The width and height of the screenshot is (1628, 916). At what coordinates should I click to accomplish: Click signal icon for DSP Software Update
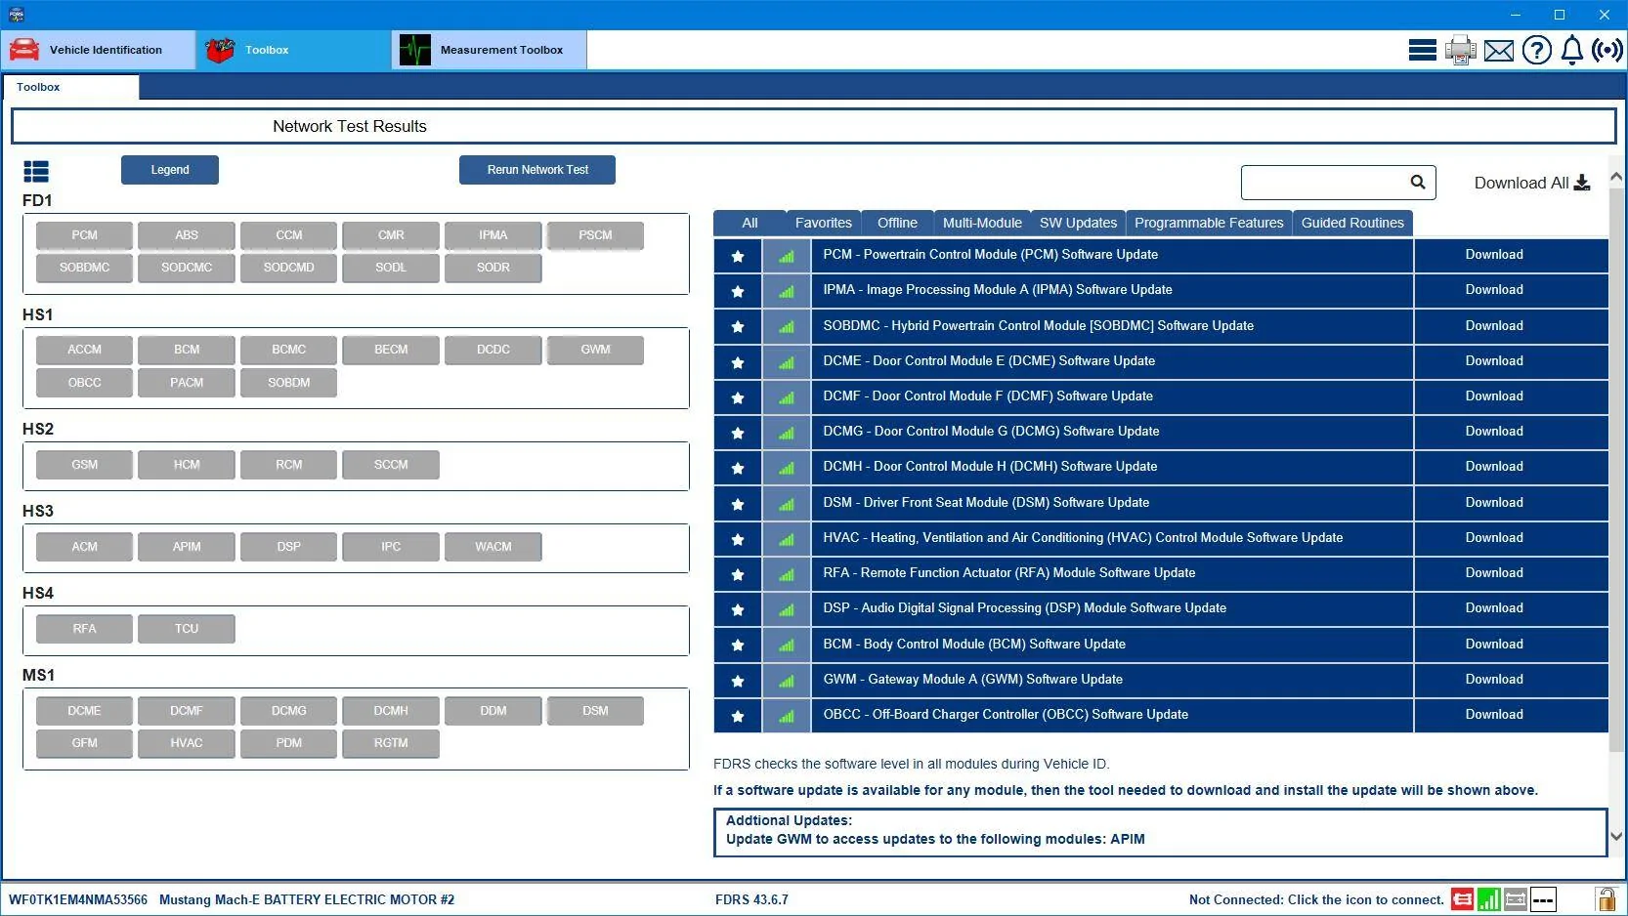coord(787,609)
